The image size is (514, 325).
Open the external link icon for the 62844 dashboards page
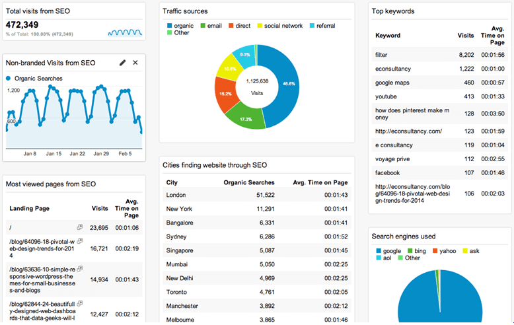tap(80, 303)
